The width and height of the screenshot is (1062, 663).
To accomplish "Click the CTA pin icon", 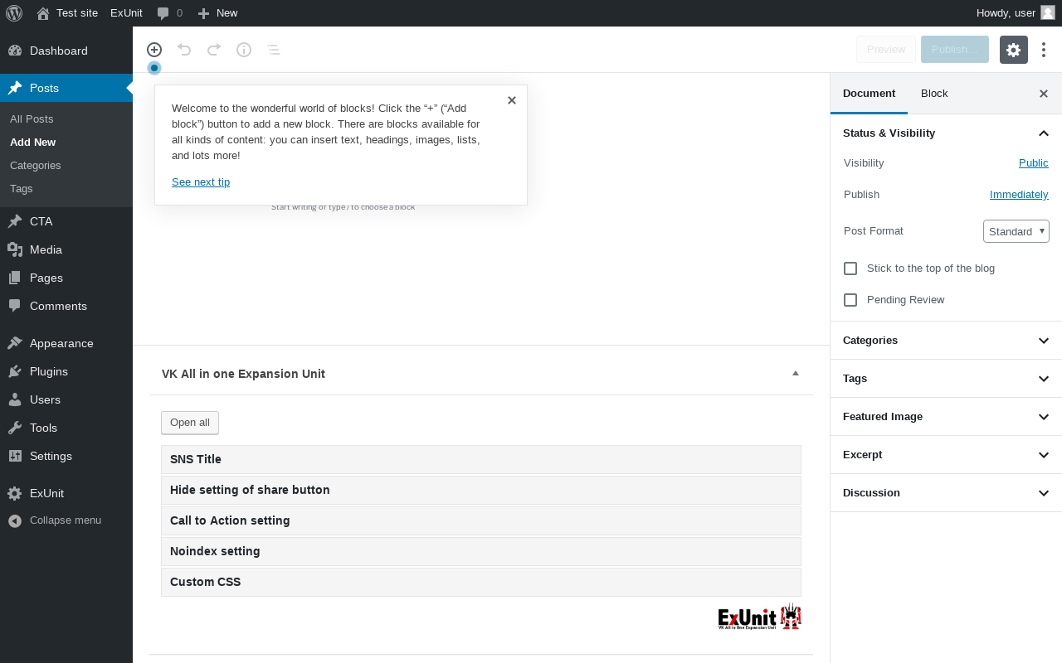I will click(x=15, y=221).
